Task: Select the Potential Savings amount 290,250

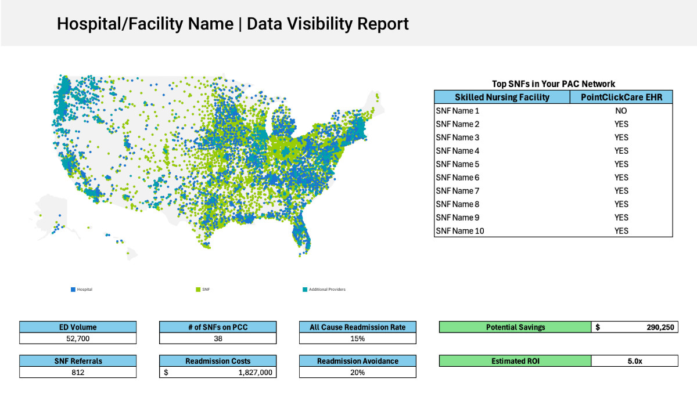Action: 634,327
